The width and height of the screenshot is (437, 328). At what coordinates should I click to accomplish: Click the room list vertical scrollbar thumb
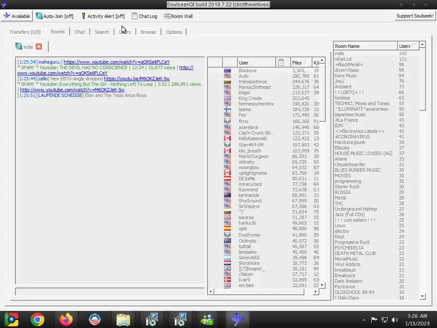pos(422,79)
